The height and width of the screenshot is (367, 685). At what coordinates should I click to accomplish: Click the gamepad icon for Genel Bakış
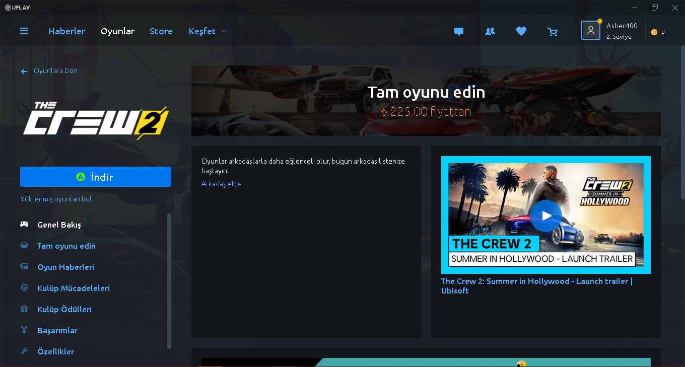click(x=24, y=225)
